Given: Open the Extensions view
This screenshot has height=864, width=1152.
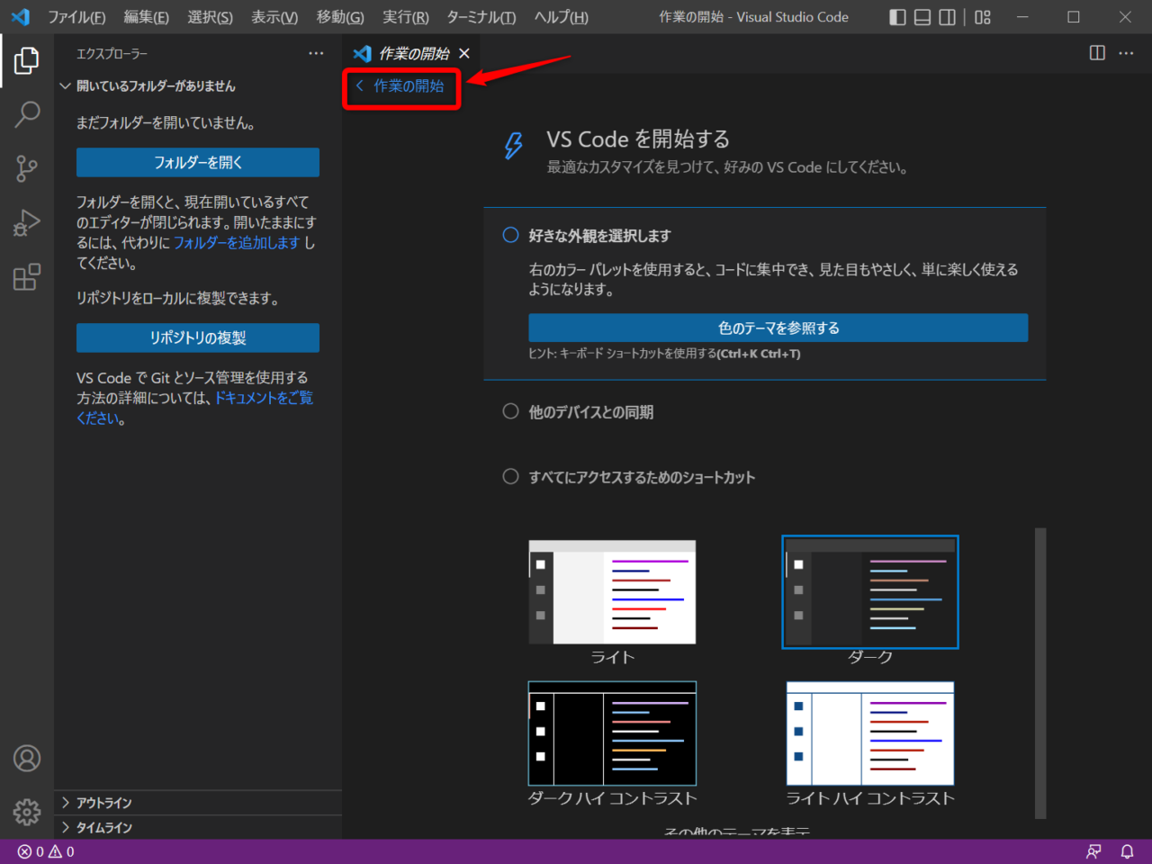Looking at the screenshot, I should pos(26,276).
